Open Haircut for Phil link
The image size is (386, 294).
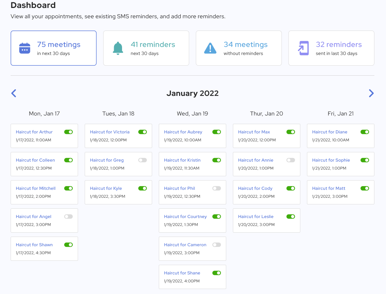point(179,188)
